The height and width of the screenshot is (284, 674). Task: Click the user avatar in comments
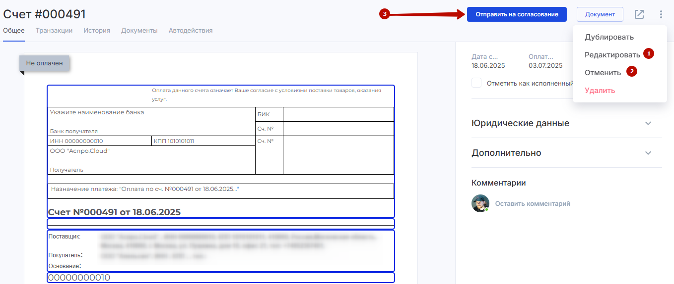(x=480, y=203)
